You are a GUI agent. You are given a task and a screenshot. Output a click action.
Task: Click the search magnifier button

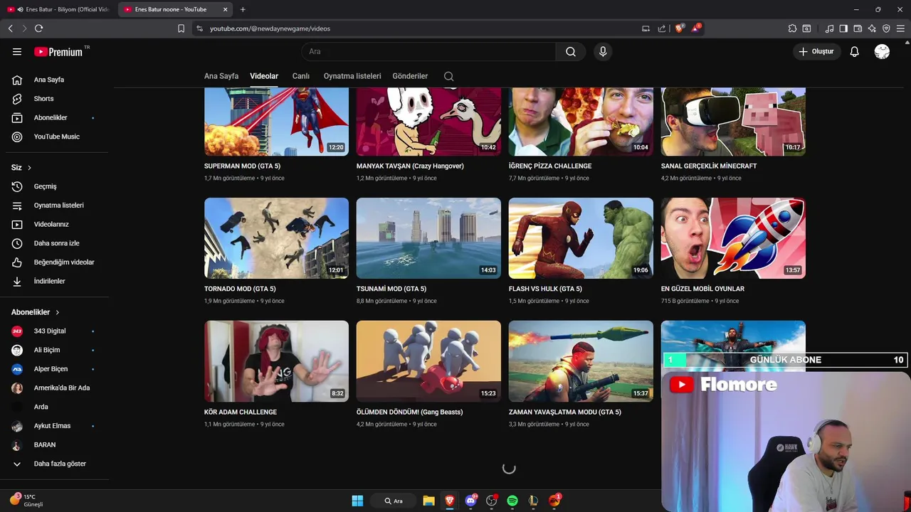pyautogui.click(x=571, y=52)
